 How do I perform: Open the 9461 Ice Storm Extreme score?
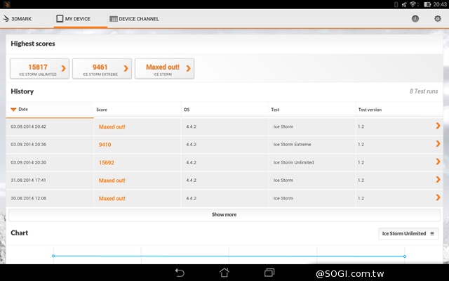pos(102,69)
